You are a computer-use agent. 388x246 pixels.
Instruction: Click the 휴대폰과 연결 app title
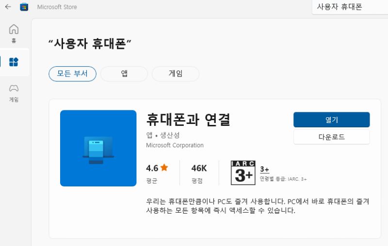[188, 120]
